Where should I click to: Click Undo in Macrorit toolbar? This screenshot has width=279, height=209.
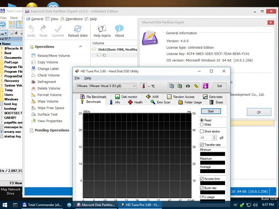click(x=31, y=31)
